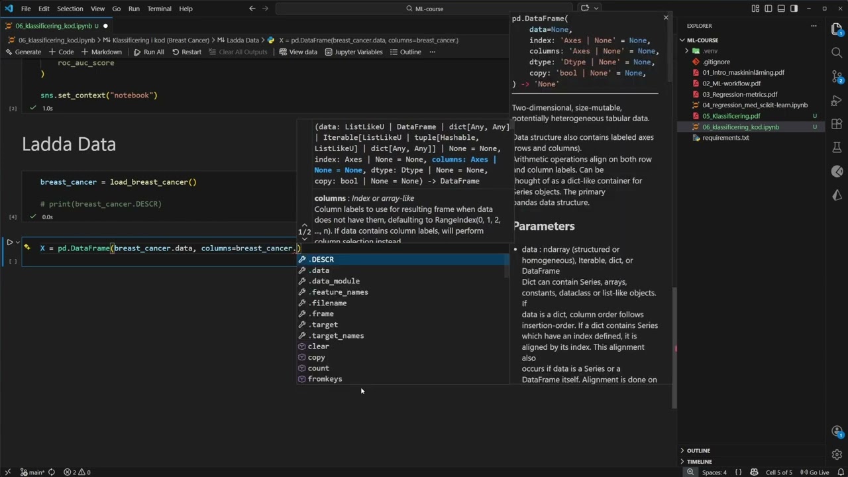The width and height of the screenshot is (848, 477).
Task: Select .target_names autocomplete suggestion
Action: click(403, 335)
